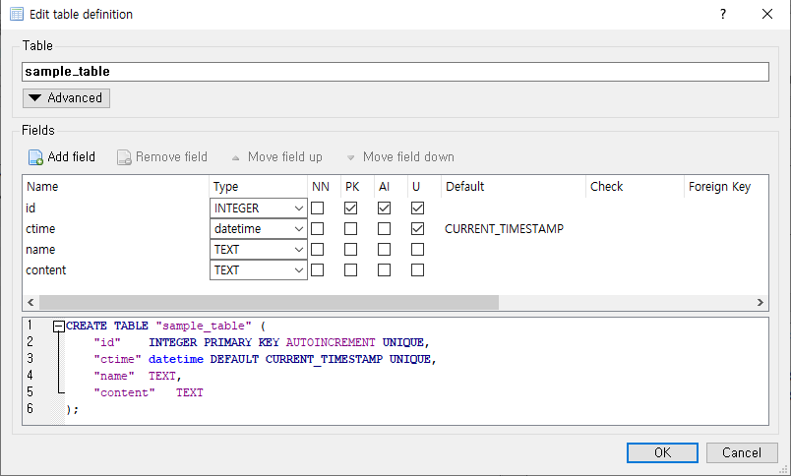Image resolution: width=791 pixels, height=476 pixels.
Task: Click the U column header
Action: [x=424, y=187]
